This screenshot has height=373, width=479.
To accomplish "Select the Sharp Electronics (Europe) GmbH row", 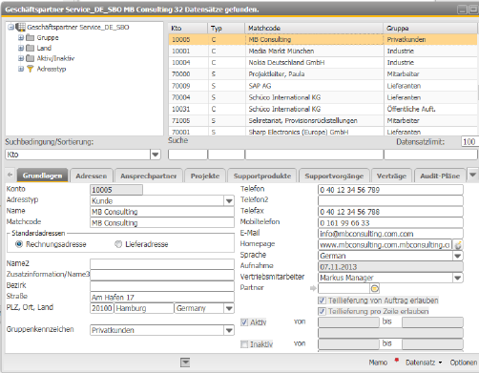I will tap(323, 132).
